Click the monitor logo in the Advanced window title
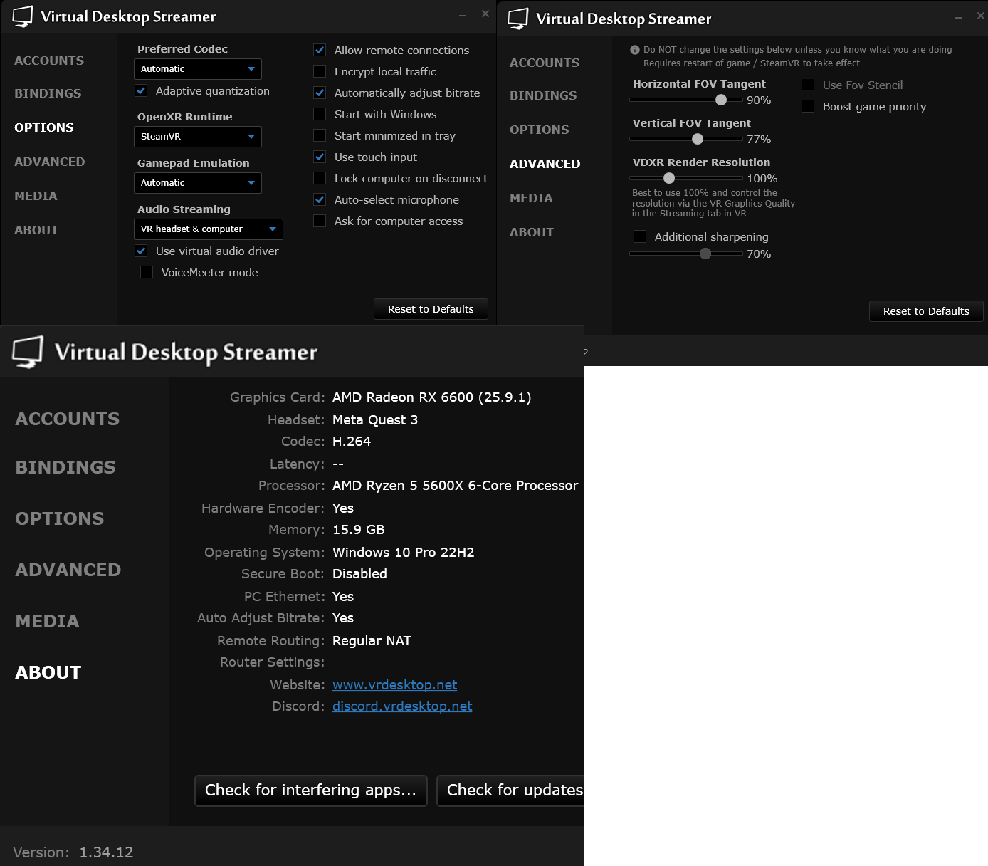 pos(518,19)
